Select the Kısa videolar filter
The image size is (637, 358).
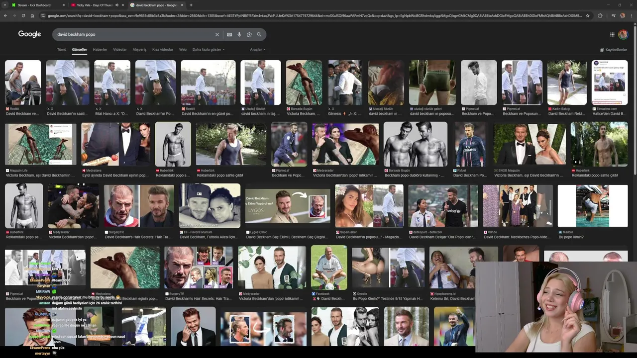163,50
